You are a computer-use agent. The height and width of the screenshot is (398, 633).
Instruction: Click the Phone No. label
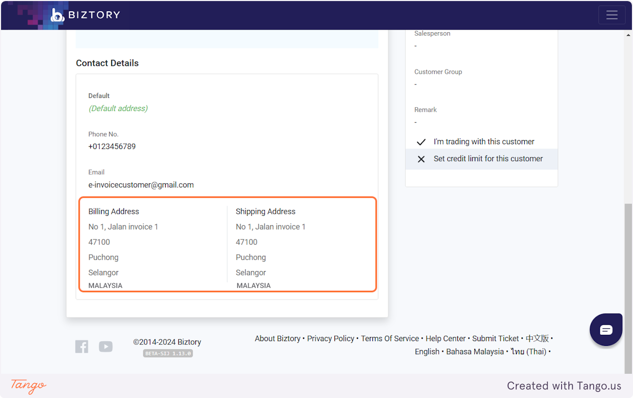click(x=103, y=134)
